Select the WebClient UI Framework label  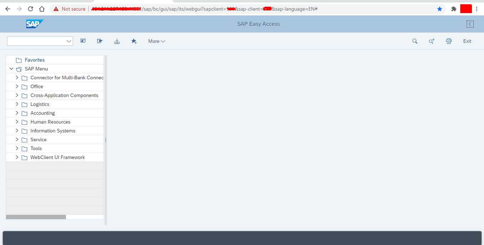pyautogui.click(x=58, y=158)
